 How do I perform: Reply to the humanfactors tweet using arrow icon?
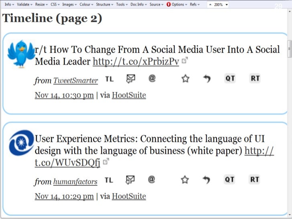click(207, 180)
